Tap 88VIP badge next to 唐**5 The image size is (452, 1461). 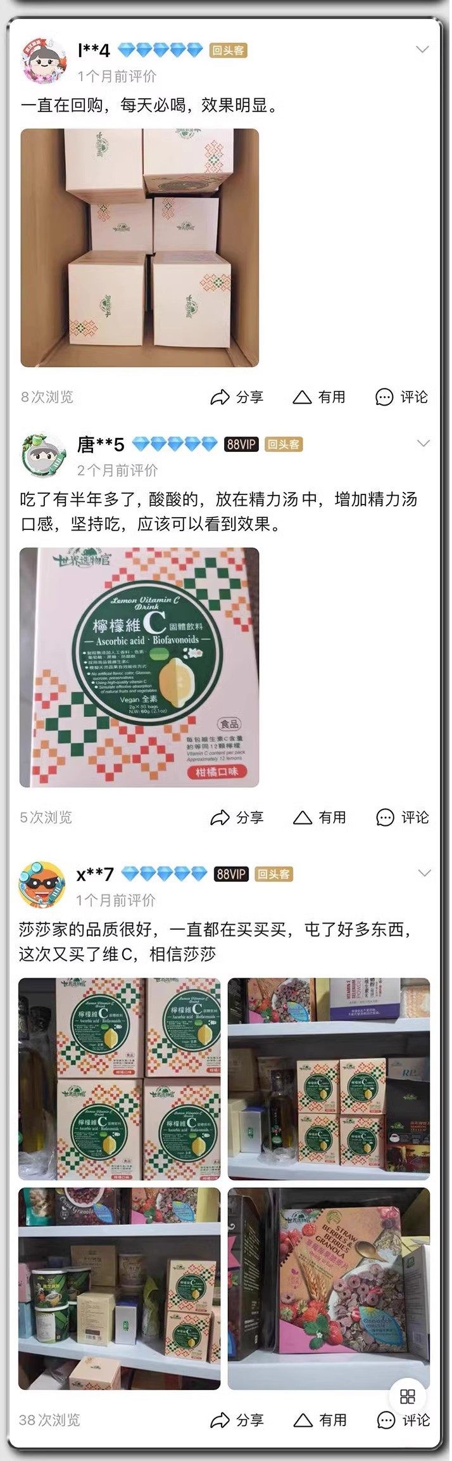(242, 444)
